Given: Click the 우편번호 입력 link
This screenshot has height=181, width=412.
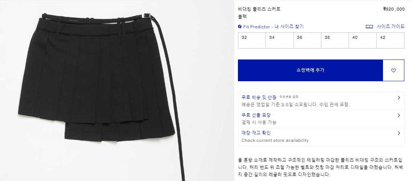Looking at the screenshot, I should coord(289,97).
